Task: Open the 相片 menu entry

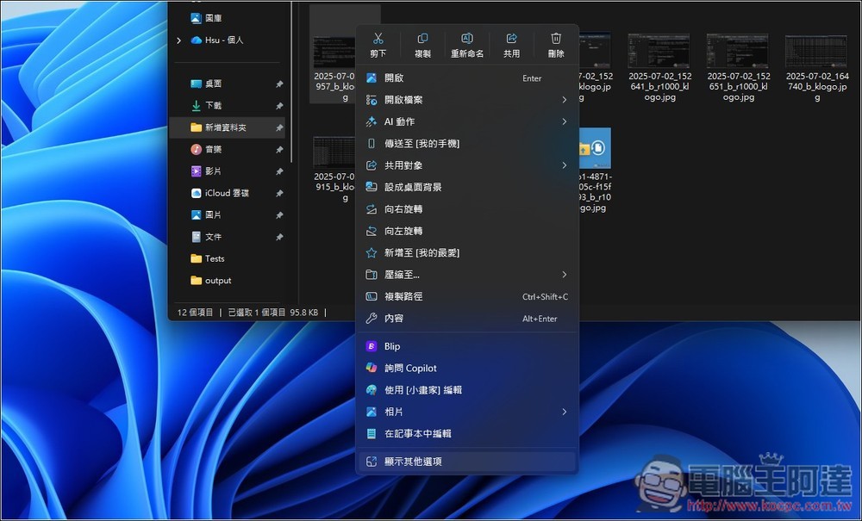Action: tap(466, 412)
